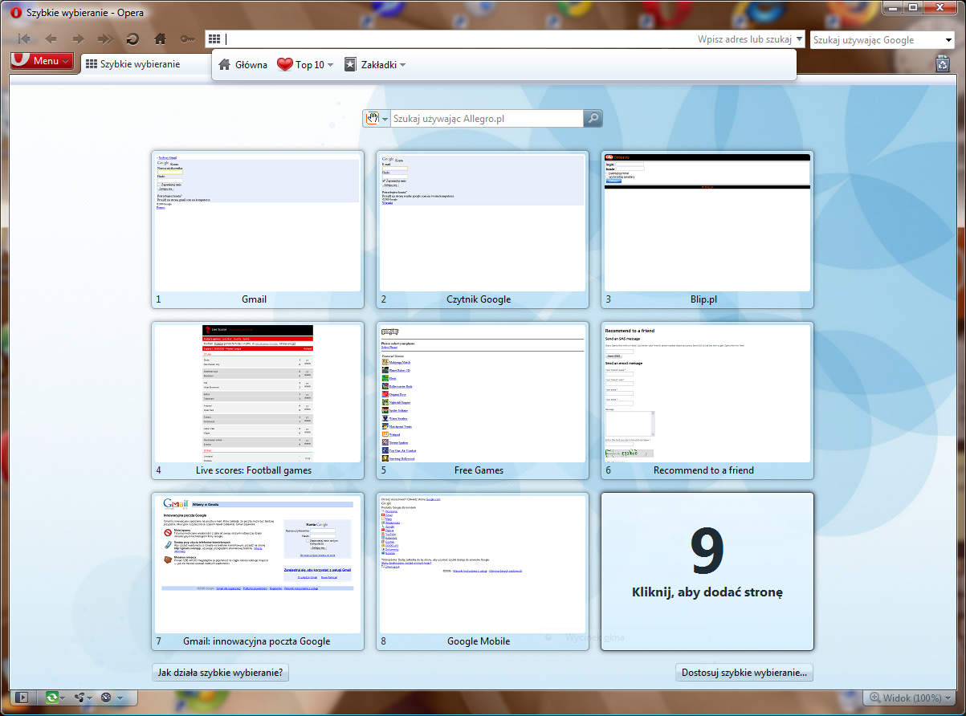The height and width of the screenshot is (716, 966).
Task: Click the 'Dostosuj szybkie wybieranie...' button
Action: [x=744, y=673]
